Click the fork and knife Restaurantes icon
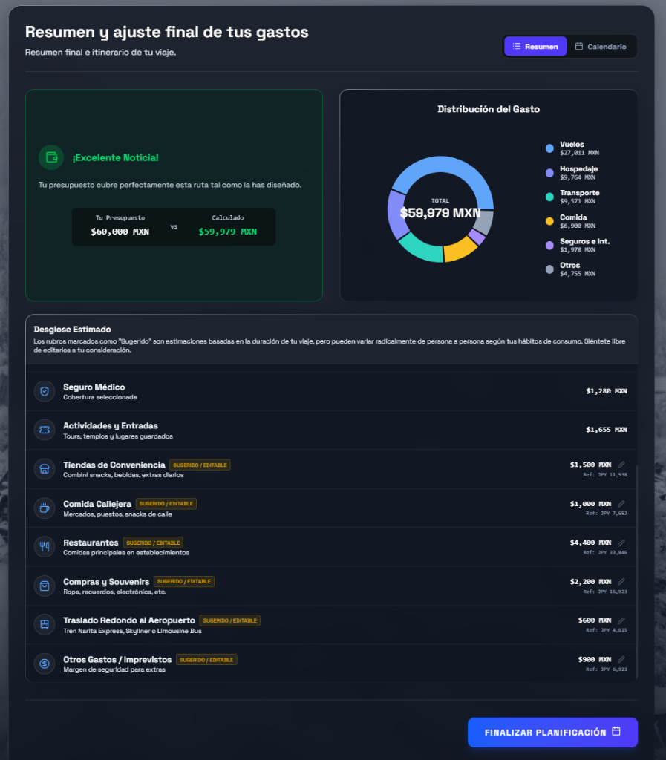 point(45,547)
